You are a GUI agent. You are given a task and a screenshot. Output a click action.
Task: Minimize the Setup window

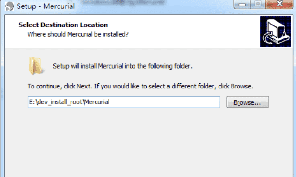click(242, 4)
